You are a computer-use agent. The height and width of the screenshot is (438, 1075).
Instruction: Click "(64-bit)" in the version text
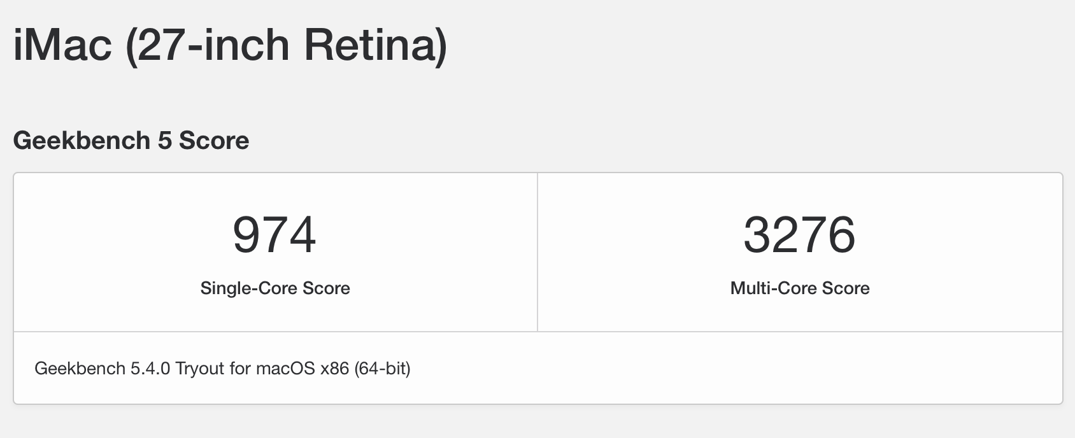[x=382, y=369]
